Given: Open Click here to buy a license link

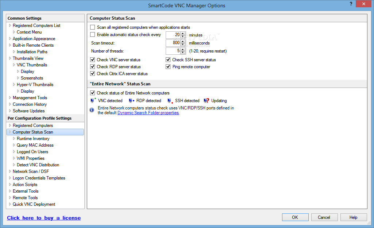Looking at the screenshot, I should pos(44,218).
